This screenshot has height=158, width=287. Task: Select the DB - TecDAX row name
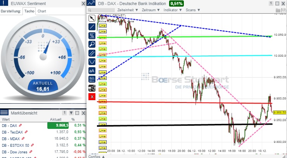click(12, 132)
